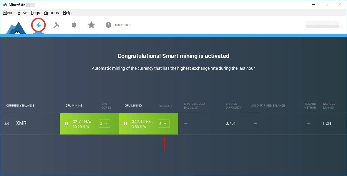Click the SHARES: GOOD BAD / LAST header
The width and height of the screenshot is (347, 176).
194,106
